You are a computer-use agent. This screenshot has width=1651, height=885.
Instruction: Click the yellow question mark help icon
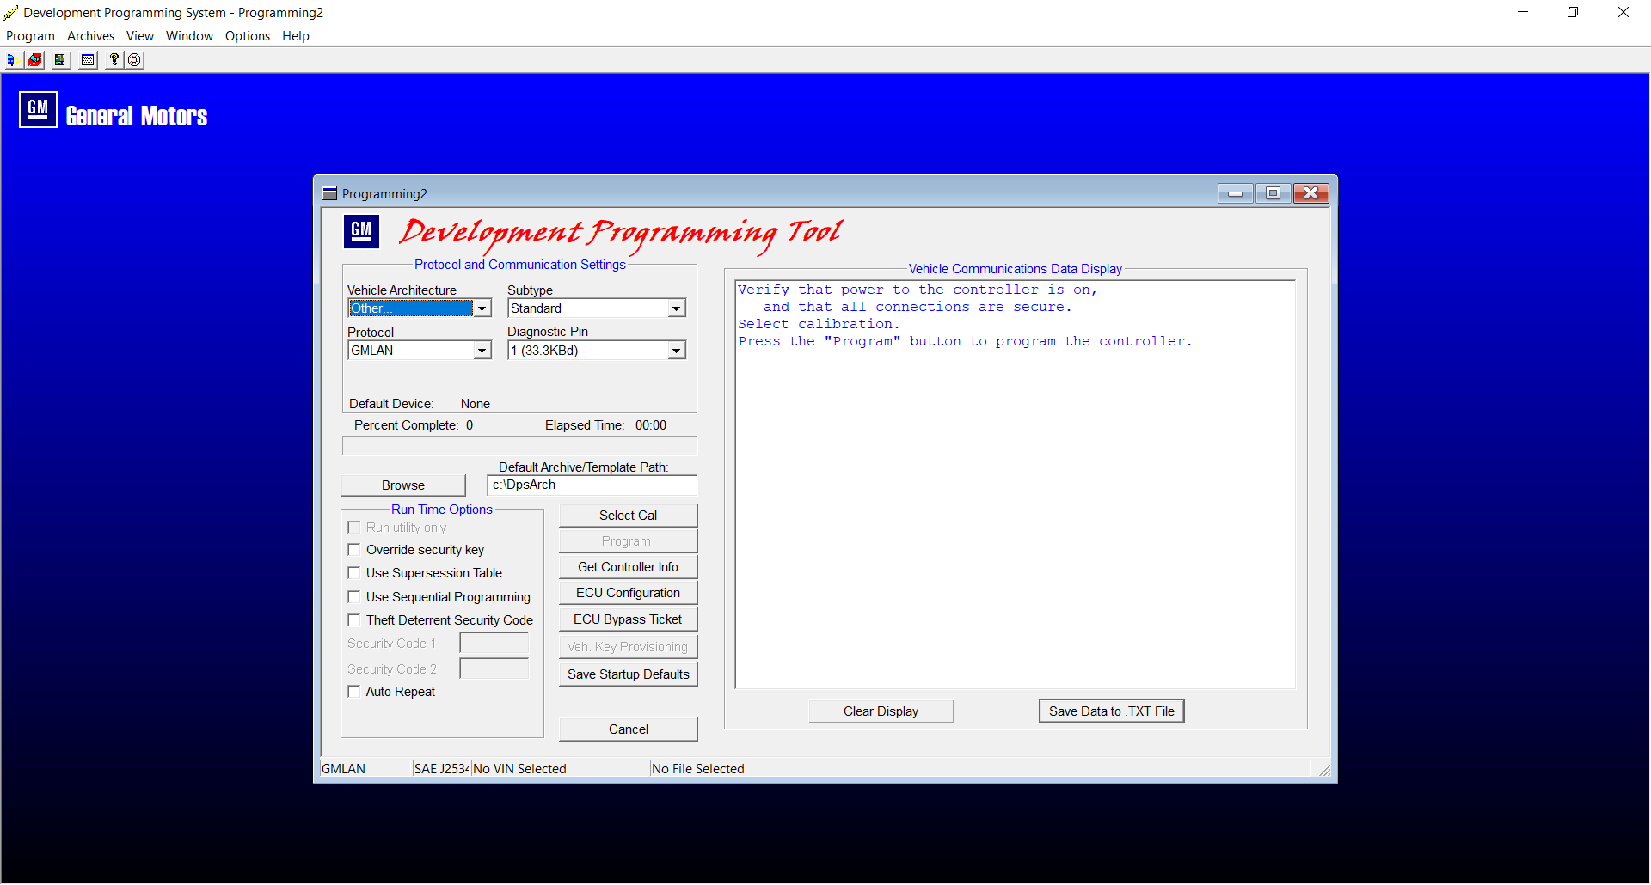(x=114, y=60)
